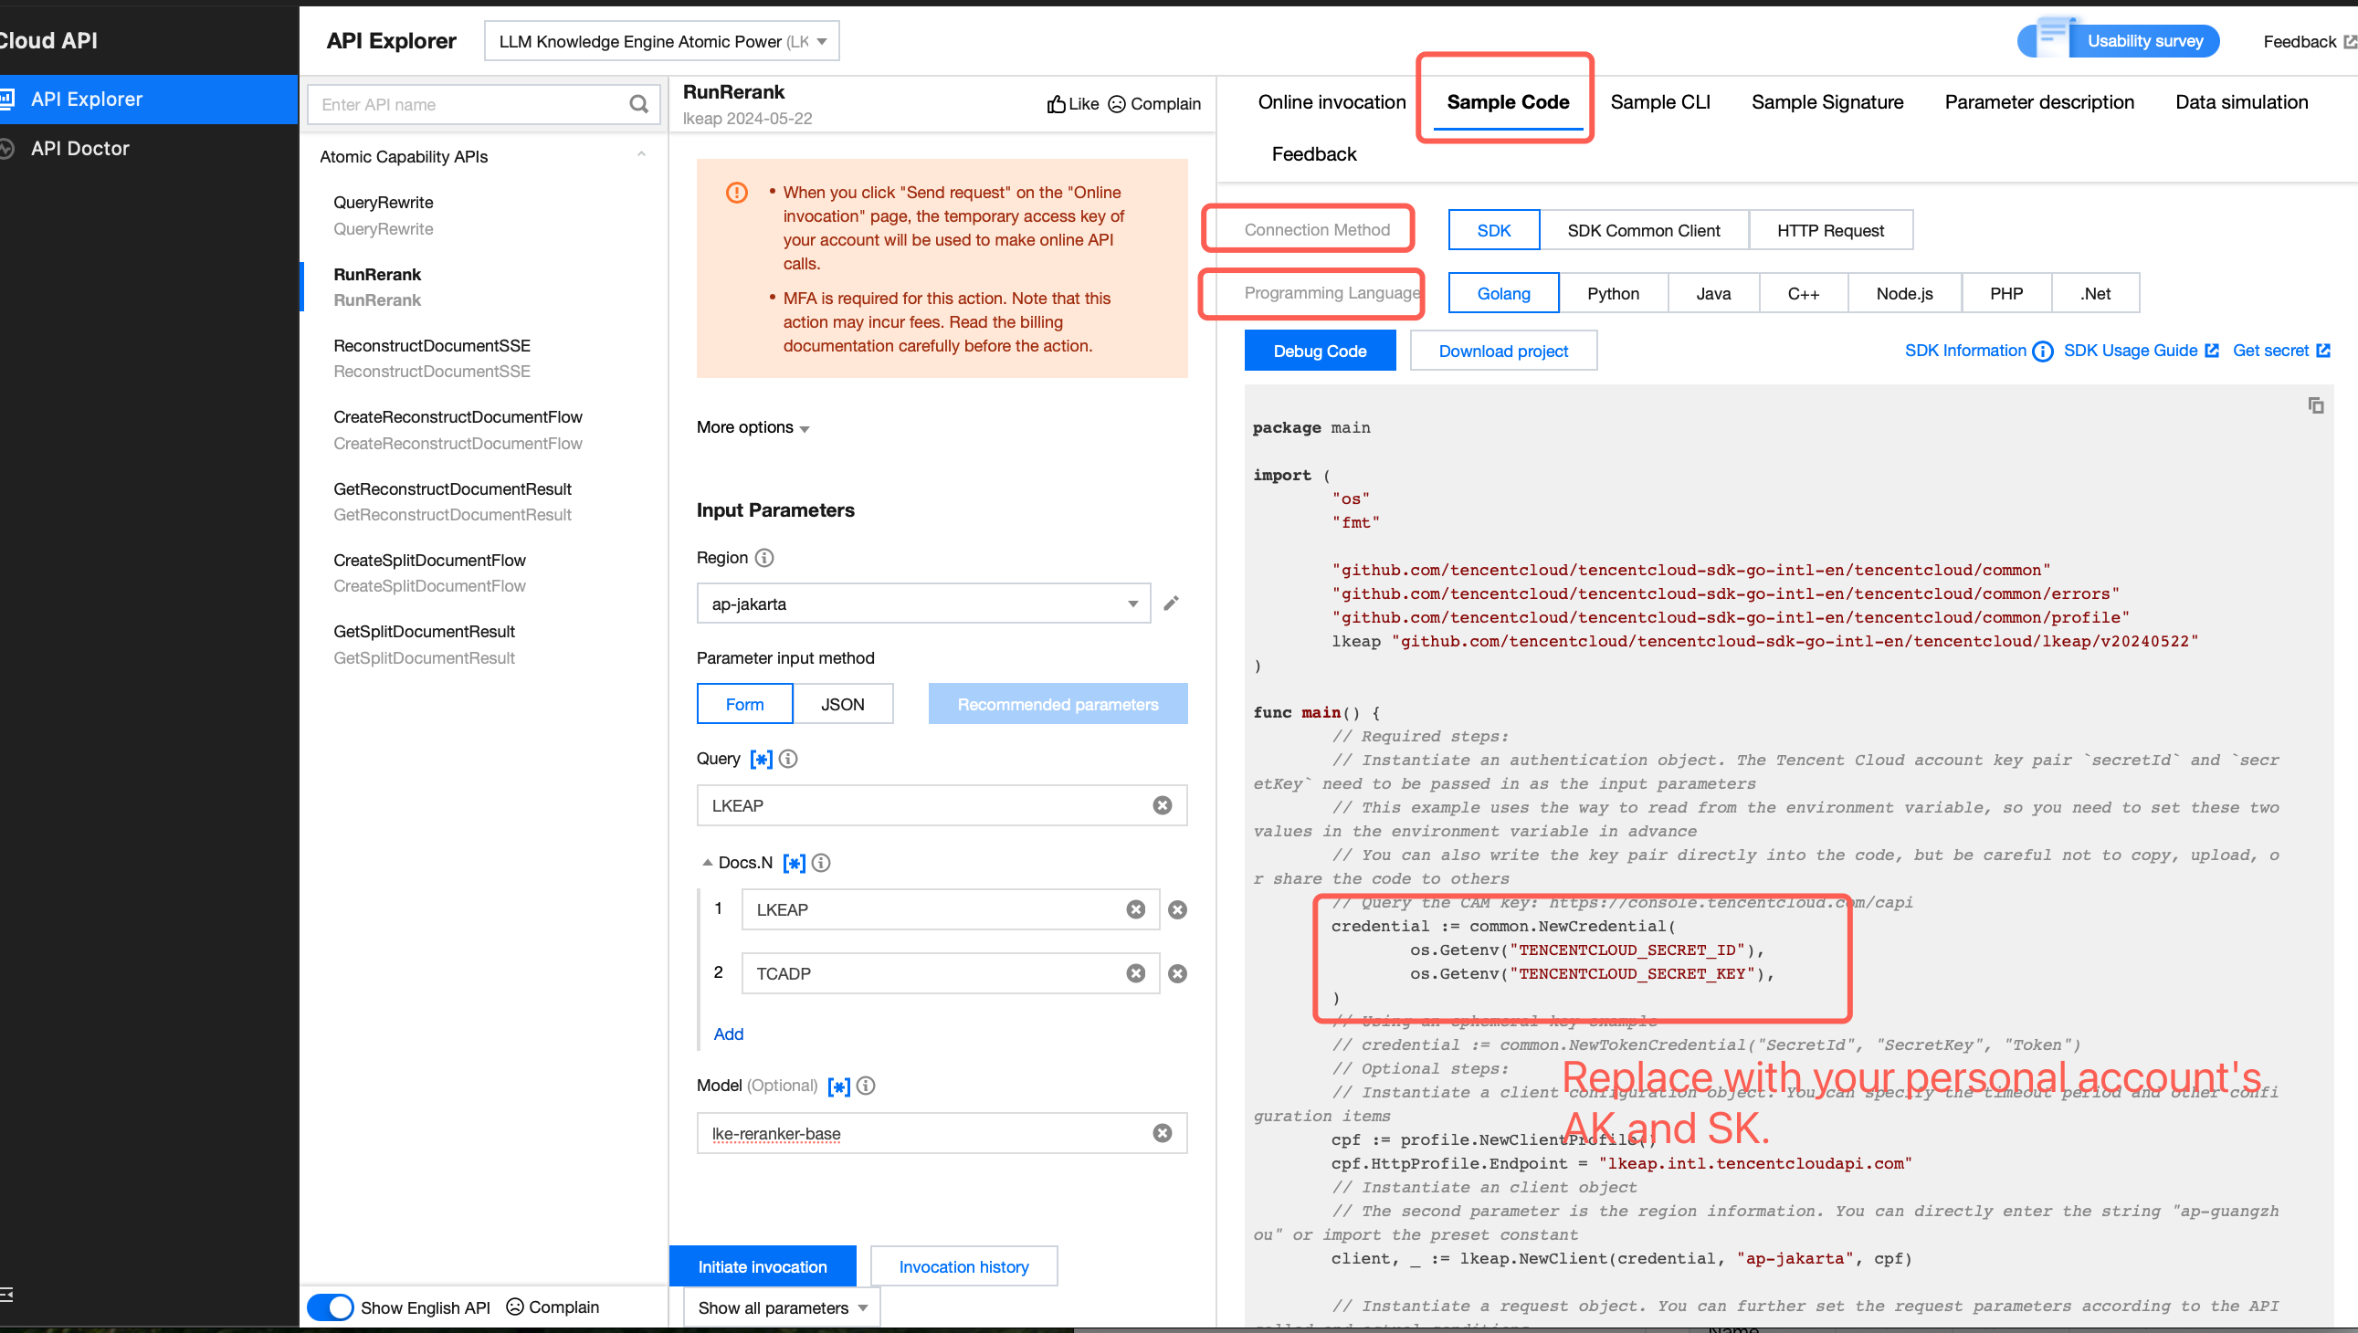This screenshot has width=2358, height=1333.
Task: Click the copy code icon above sample code
Action: [x=2315, y=405]
